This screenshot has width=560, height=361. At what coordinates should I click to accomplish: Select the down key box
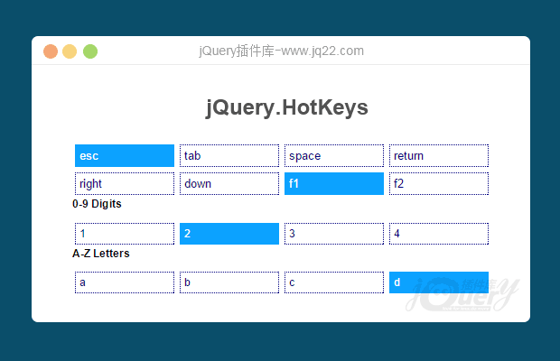pyautogui.click(x=229, y=184)
